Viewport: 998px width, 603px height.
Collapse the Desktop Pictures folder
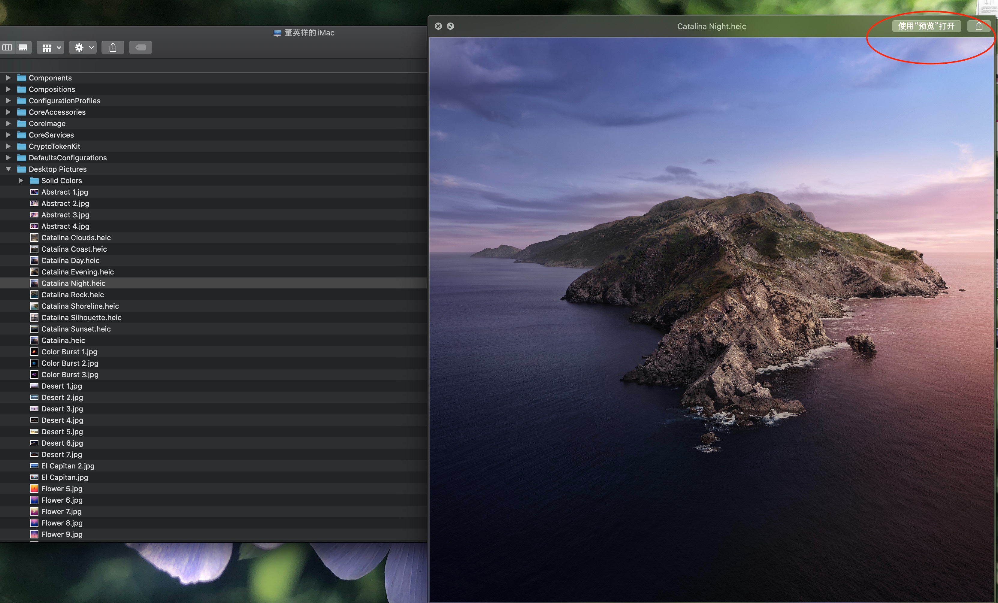[8, 169]
